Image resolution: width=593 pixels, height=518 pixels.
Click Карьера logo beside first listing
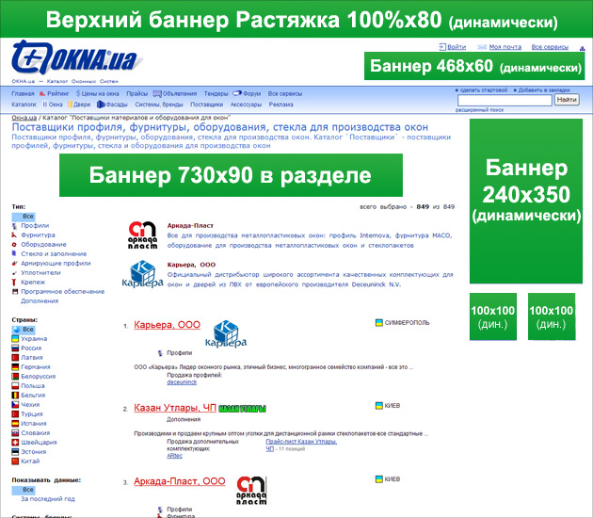tap(226, 333)
